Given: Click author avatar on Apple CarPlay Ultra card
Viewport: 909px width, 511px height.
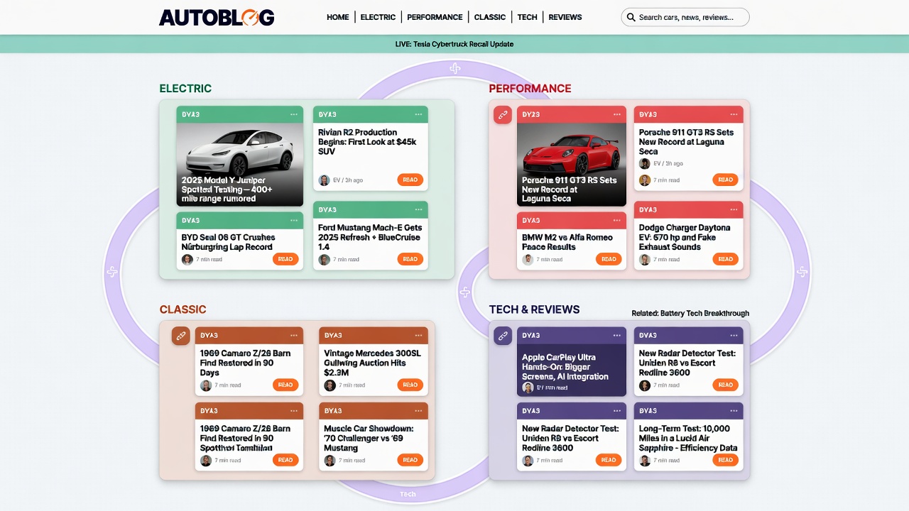Looking at the screenshot, I should pyautogui.click(x=528, y=388).
